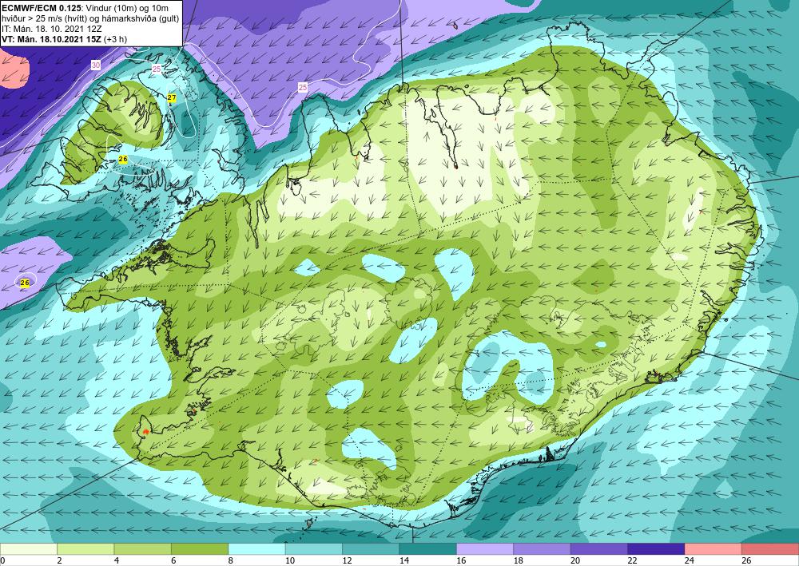Select the light green 2–4 m/s legend swatch
Viewport: 799px width, 566px height.
point(85,548)
